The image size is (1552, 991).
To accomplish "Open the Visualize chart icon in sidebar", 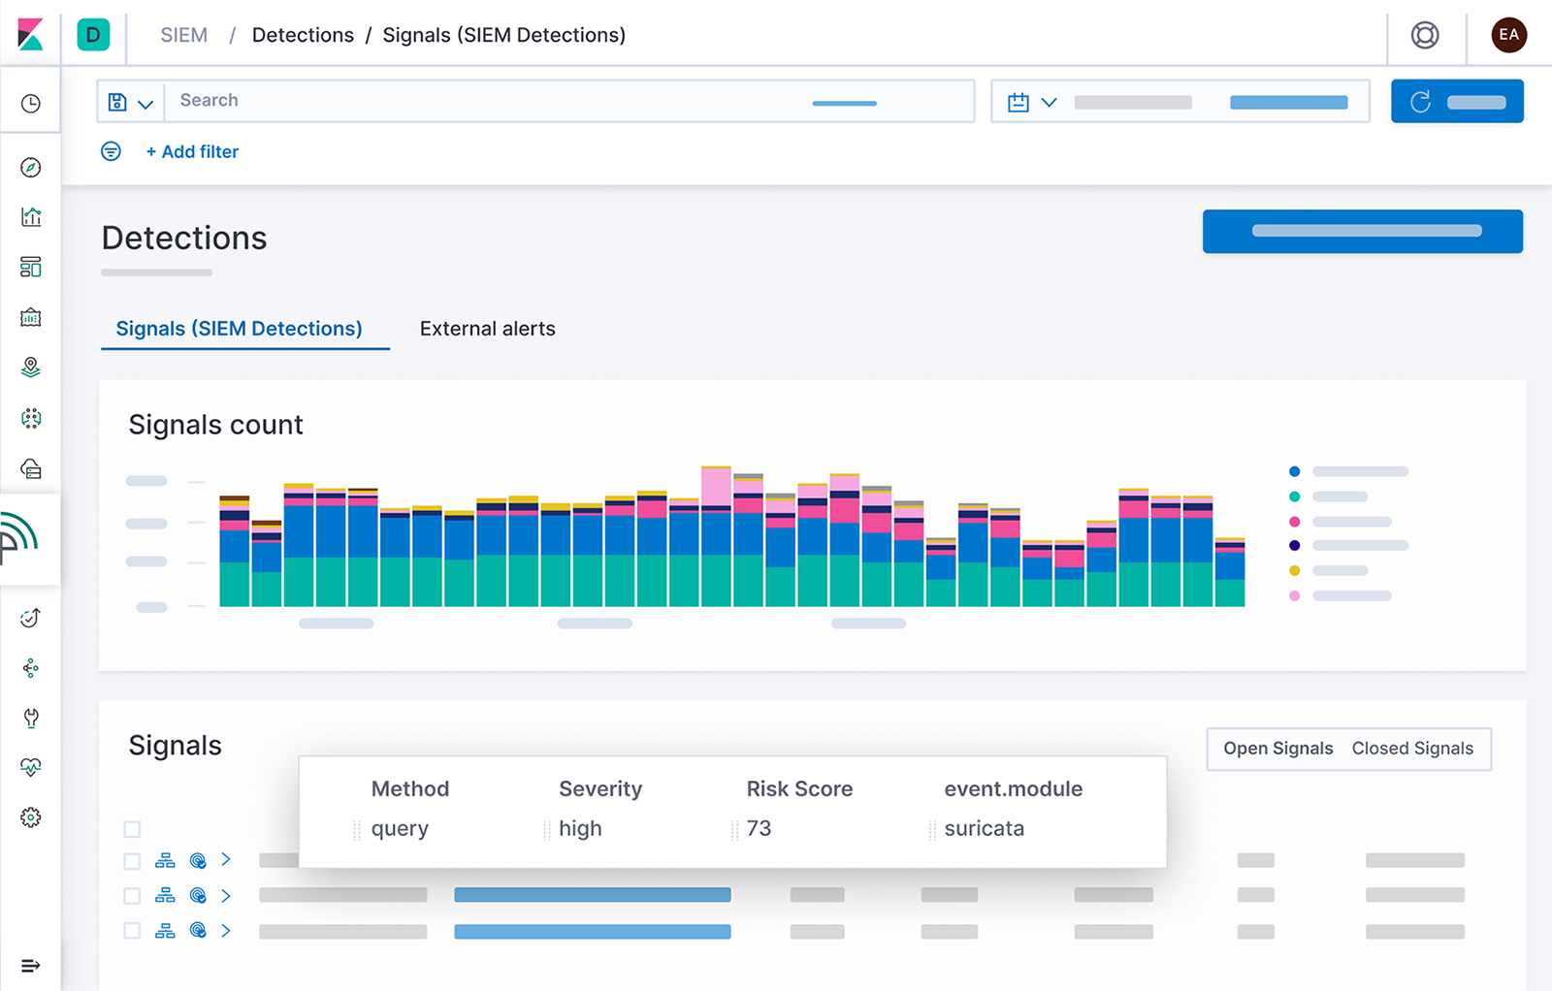I will tap(31, 216).
